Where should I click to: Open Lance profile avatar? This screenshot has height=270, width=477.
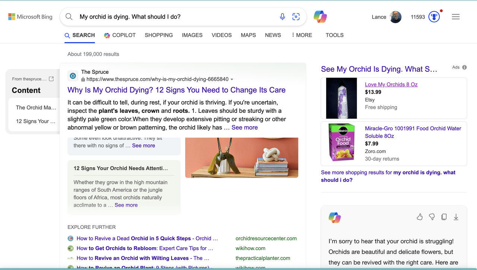coord(395,17)
